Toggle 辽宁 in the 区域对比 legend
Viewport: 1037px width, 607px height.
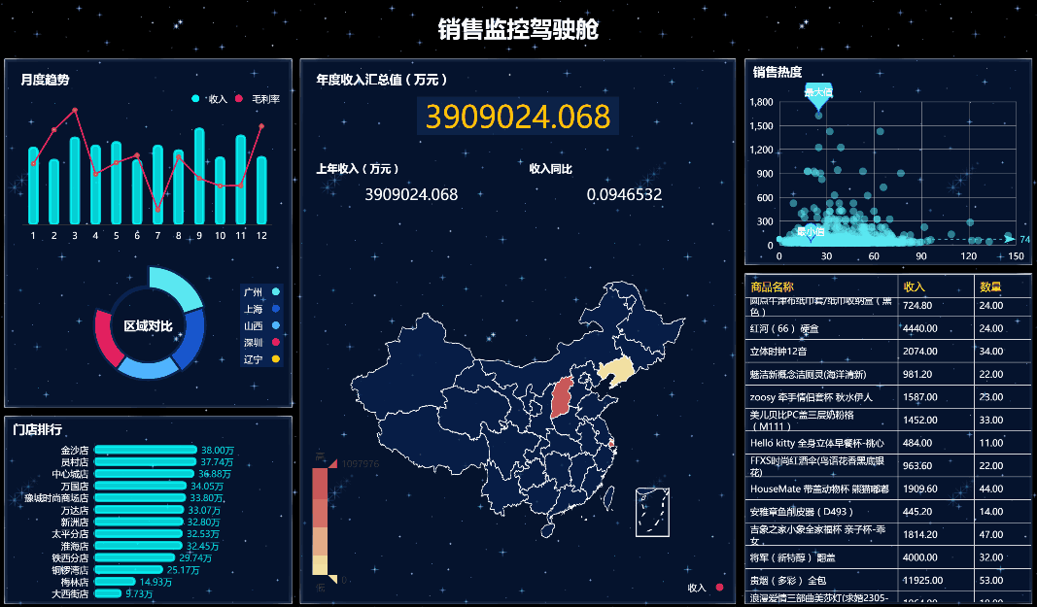tap(276, 359)
